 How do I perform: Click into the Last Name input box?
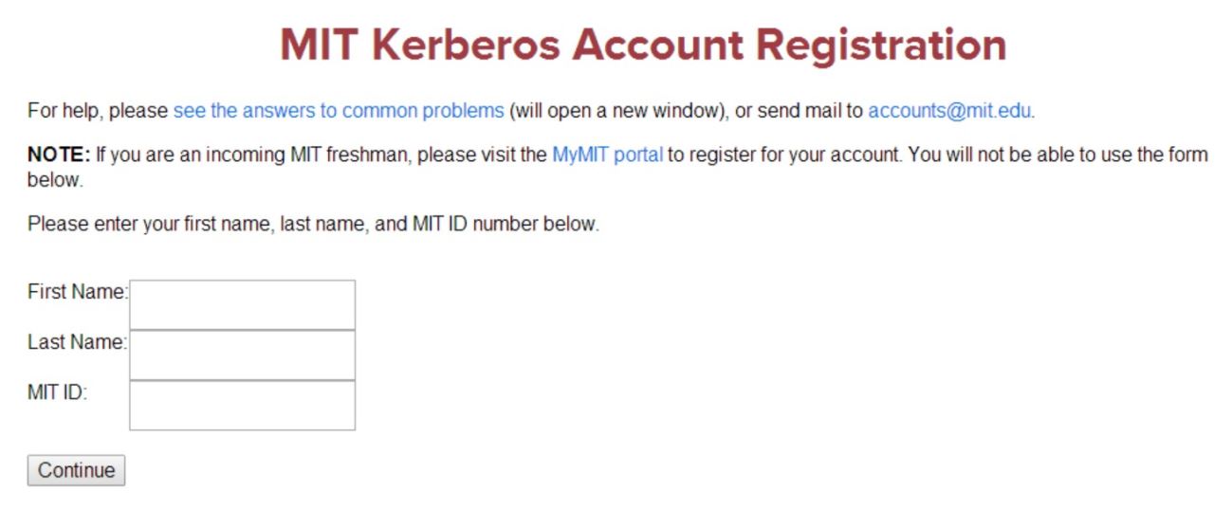(x=242, y=355)
